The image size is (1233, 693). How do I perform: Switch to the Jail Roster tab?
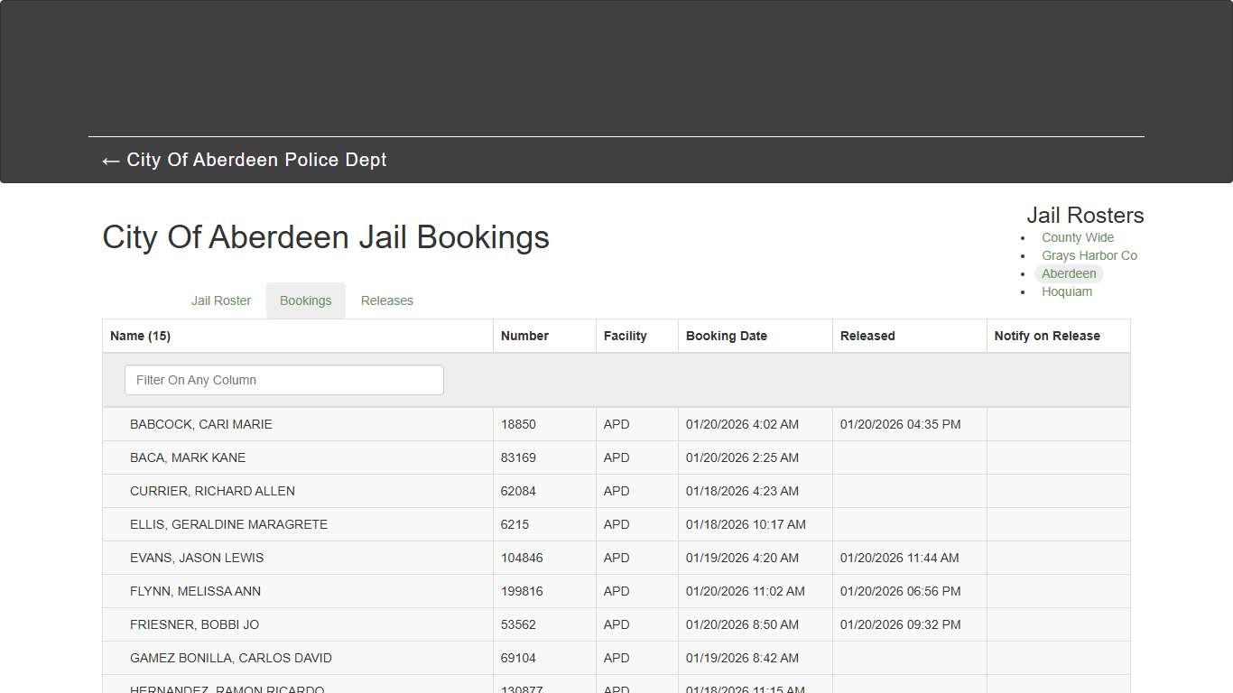[220, 300]
